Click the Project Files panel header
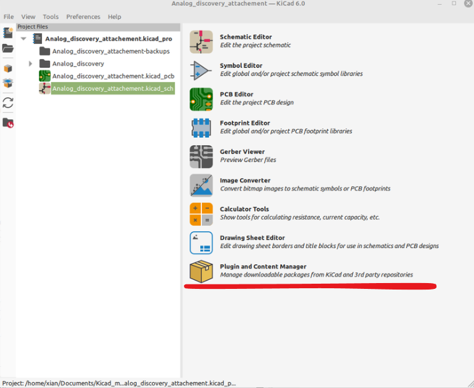 pyautogui.click(x=98, y=27)
